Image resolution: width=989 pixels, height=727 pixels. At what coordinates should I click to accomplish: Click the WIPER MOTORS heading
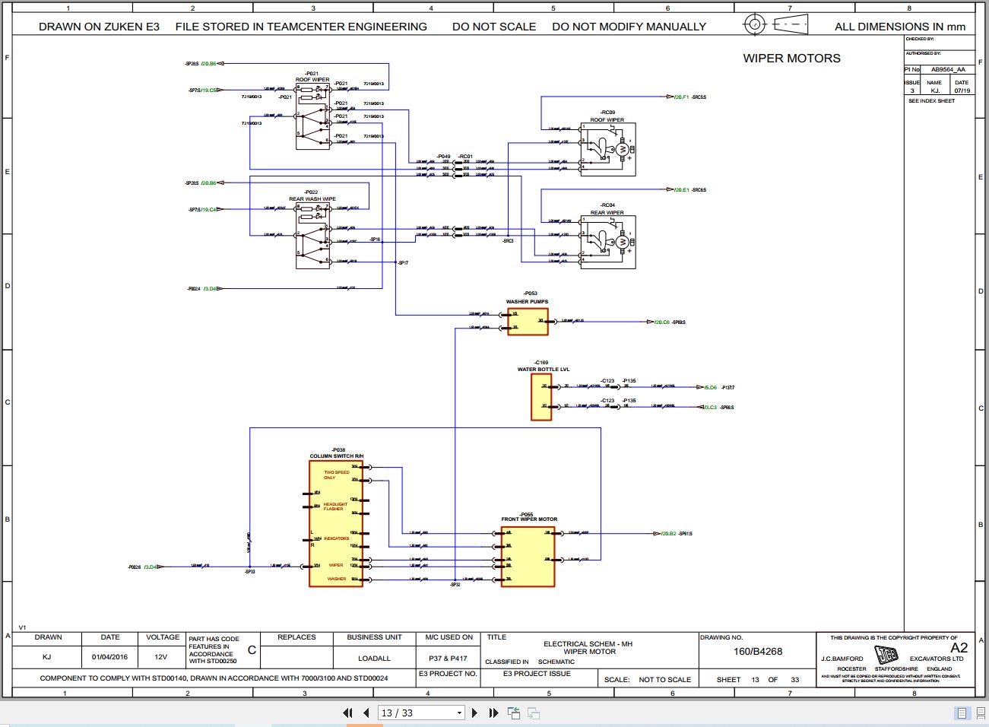tap(791, 58)
